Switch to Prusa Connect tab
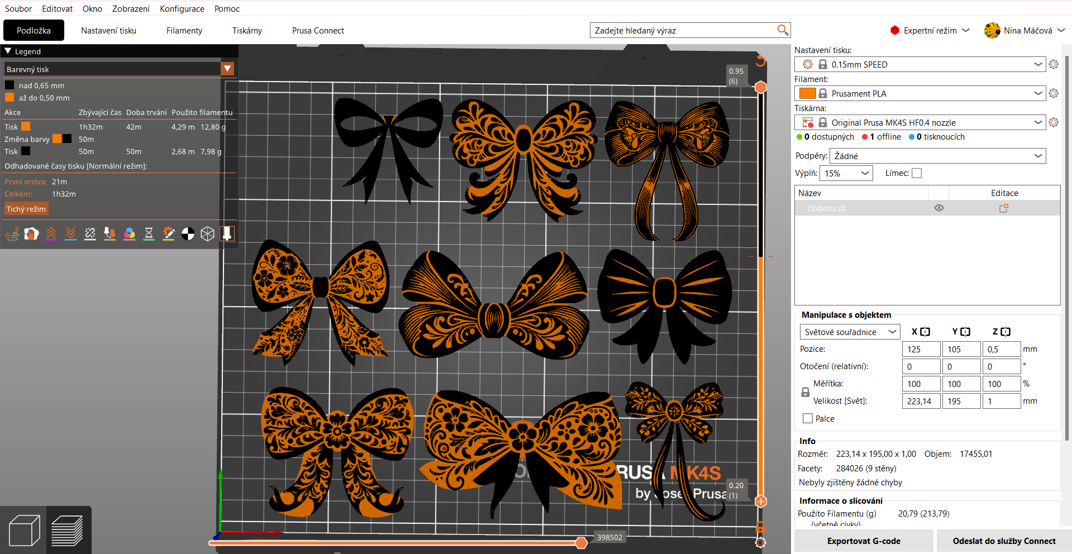 click(x=318, y=30)
